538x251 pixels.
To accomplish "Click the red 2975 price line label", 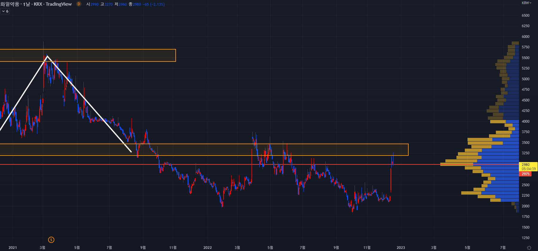I will point(525,174).
